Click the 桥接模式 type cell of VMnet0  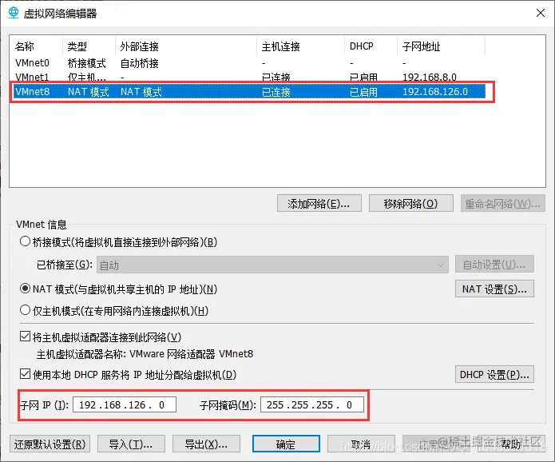[x=87, y=63]
